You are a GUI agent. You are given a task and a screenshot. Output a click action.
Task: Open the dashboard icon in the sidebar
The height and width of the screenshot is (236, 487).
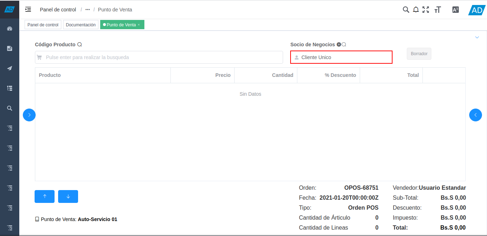[9, 28]
